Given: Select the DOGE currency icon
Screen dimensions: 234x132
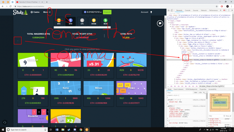Looking at the screenshot, I should point(94,20).
